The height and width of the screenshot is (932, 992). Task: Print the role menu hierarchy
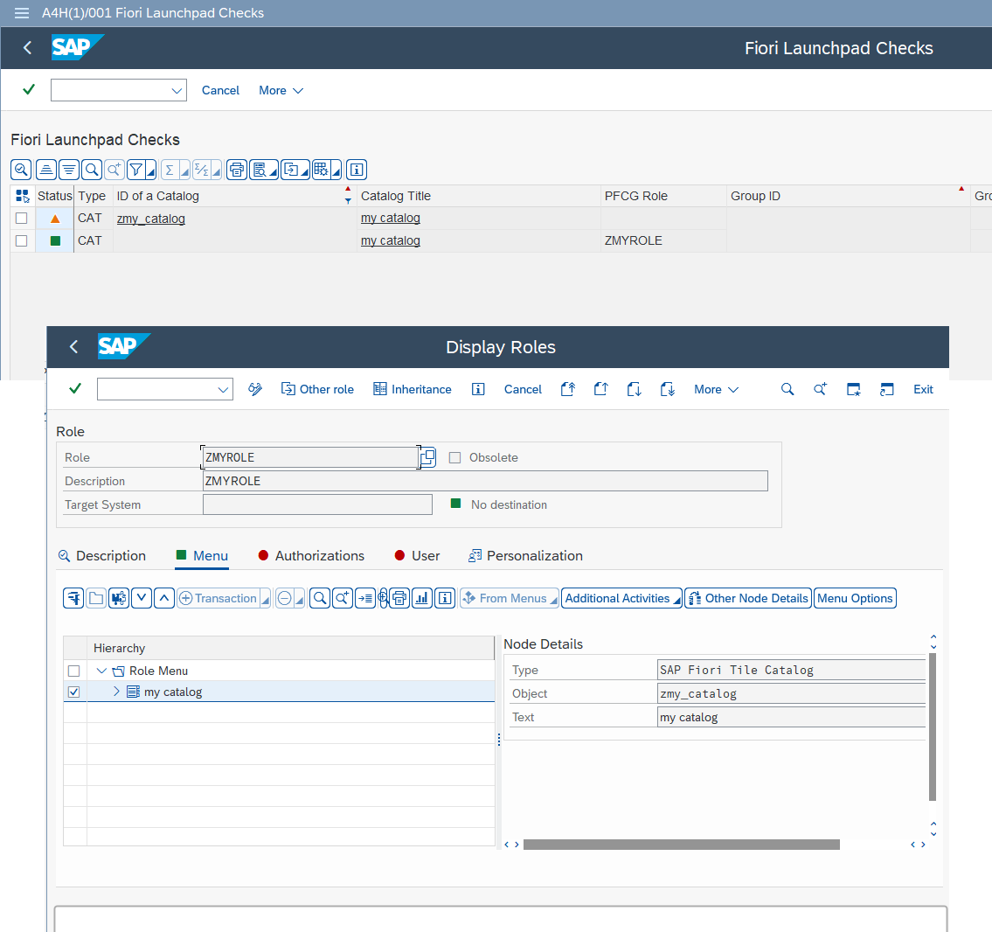[x=399, y=598]
